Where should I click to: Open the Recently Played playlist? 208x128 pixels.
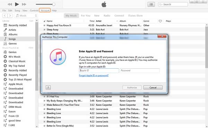click(18, 75)
